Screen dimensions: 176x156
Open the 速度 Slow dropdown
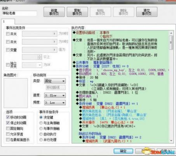pyautogui.click(x=55, y=96)
